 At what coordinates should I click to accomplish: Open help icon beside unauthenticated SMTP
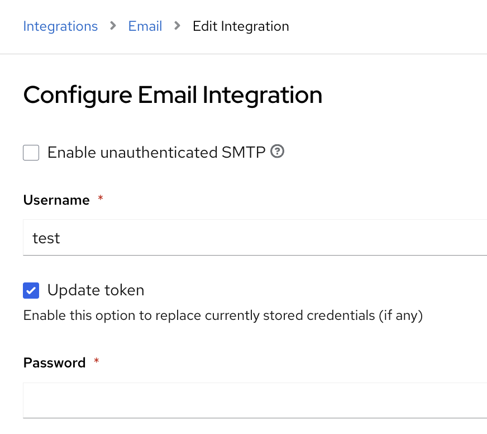(x=278, y=152)
